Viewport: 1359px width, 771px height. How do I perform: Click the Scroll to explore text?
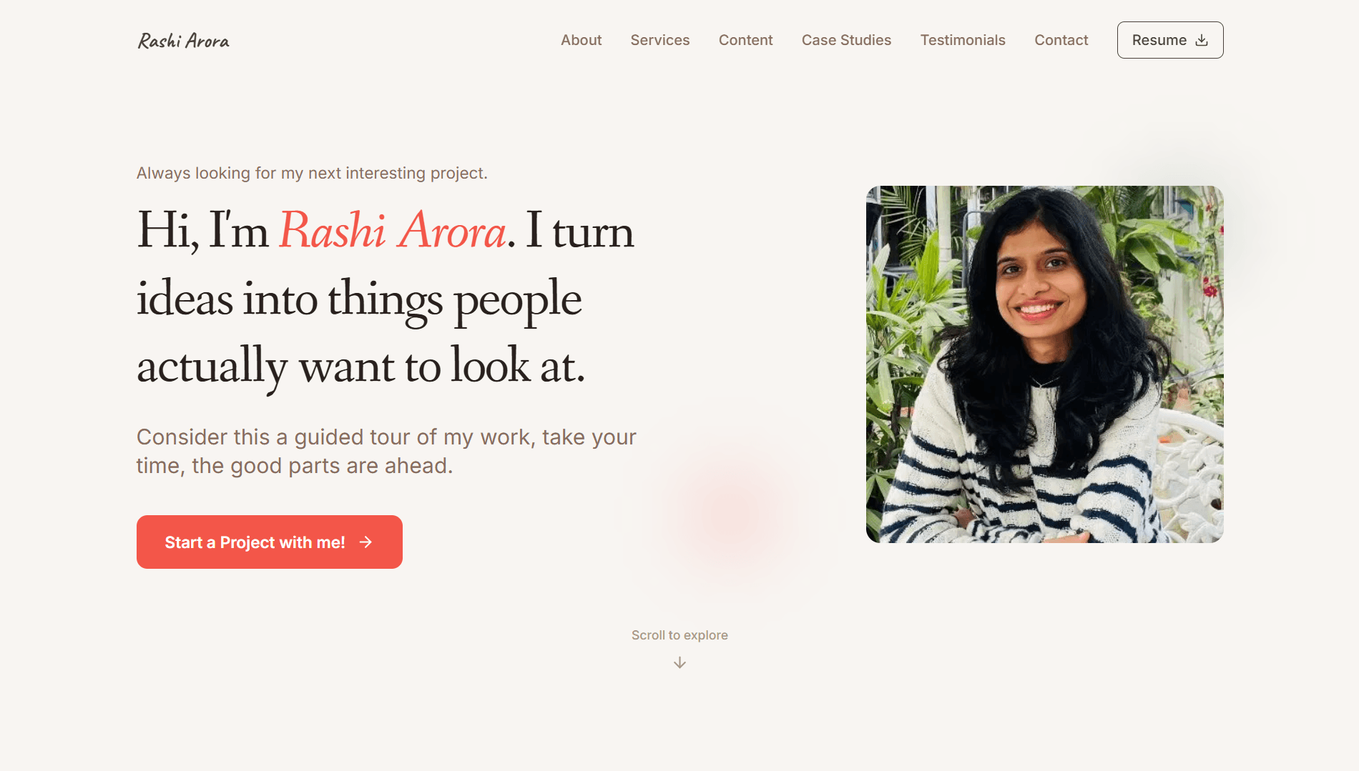(x=679, y=635)
